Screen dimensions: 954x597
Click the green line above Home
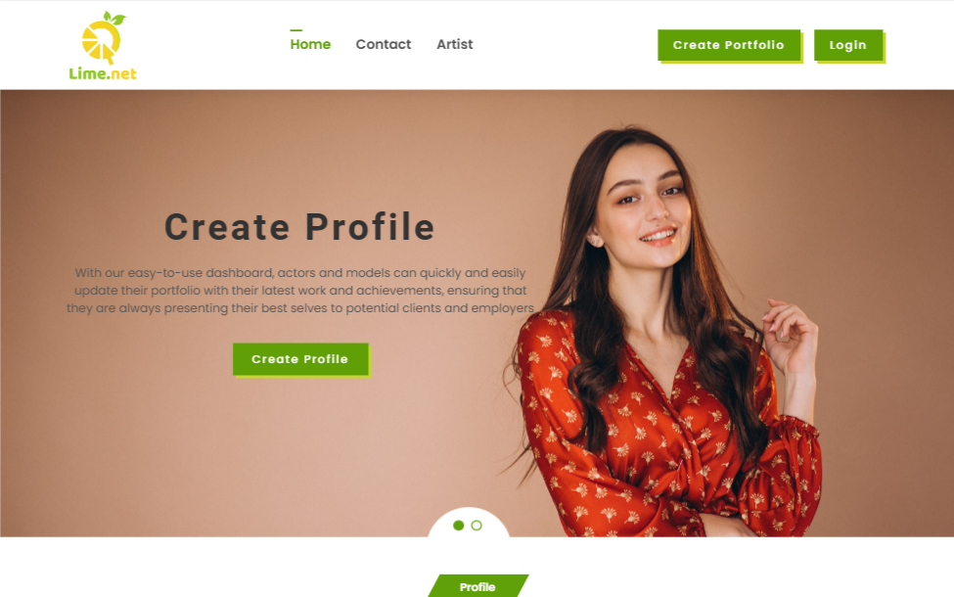pos(296,29)
